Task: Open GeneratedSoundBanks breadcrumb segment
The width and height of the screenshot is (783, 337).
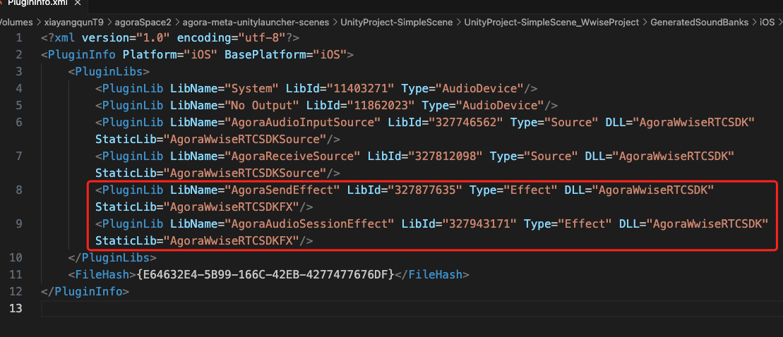Action: click(x=699, y=22)
